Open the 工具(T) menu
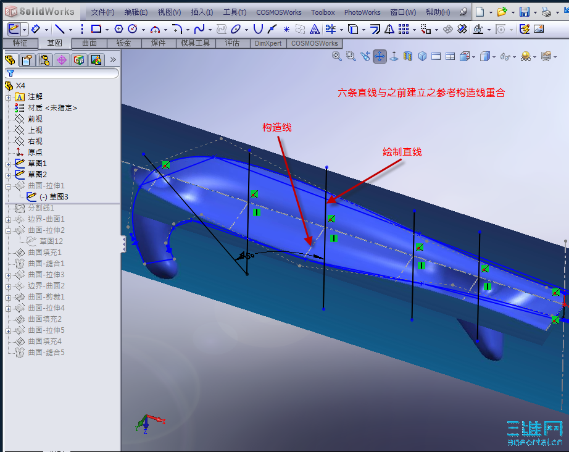This screenshot has width=569, height=452. tap(235, 12)
